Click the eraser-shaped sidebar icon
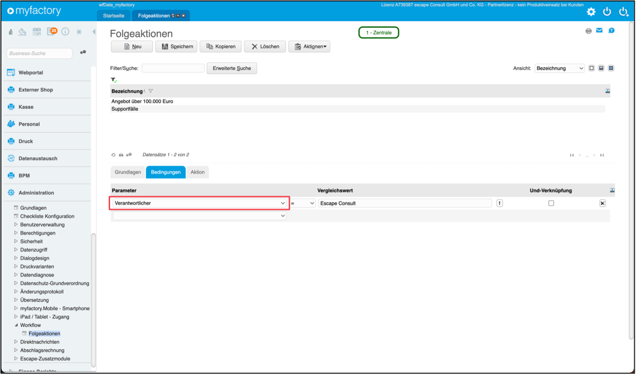This screenshot has height=375, width=637. click(23, 32)
